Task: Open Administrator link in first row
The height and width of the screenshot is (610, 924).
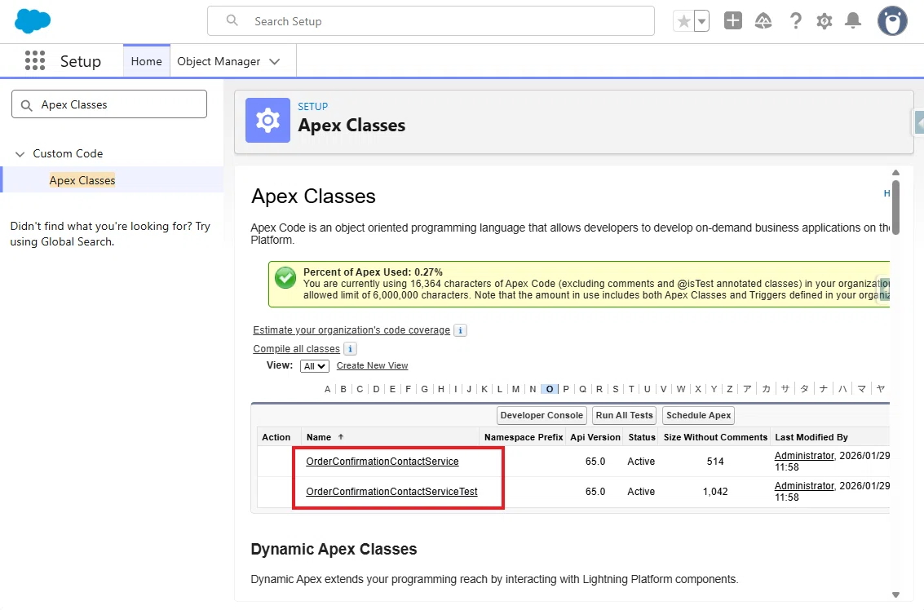Action: [x=804, y=456]
